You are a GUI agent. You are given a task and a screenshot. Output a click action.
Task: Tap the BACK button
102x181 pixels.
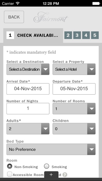click(14, 17)
